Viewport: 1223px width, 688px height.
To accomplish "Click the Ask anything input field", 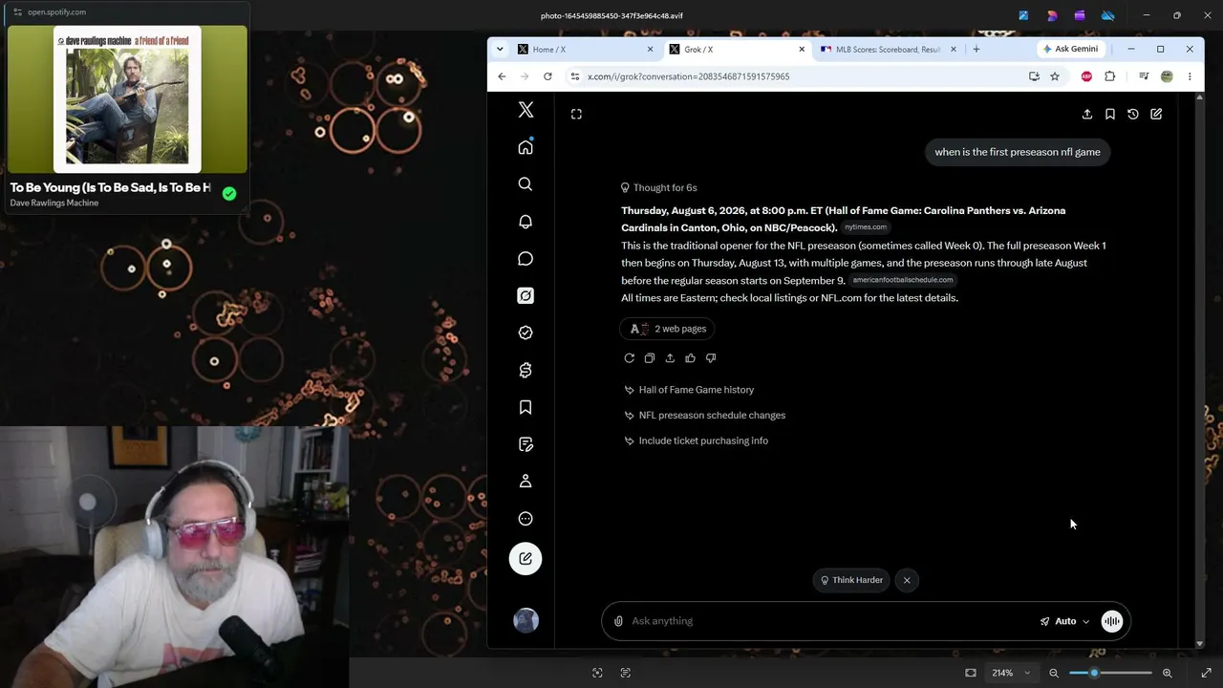I will [831, 621].
